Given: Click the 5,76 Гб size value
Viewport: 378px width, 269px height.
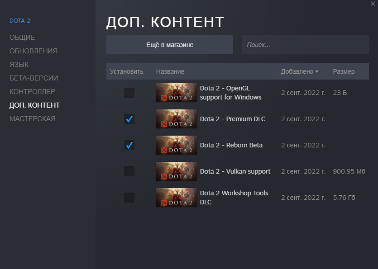Looking at the screenshot, I should coord(344,198).
